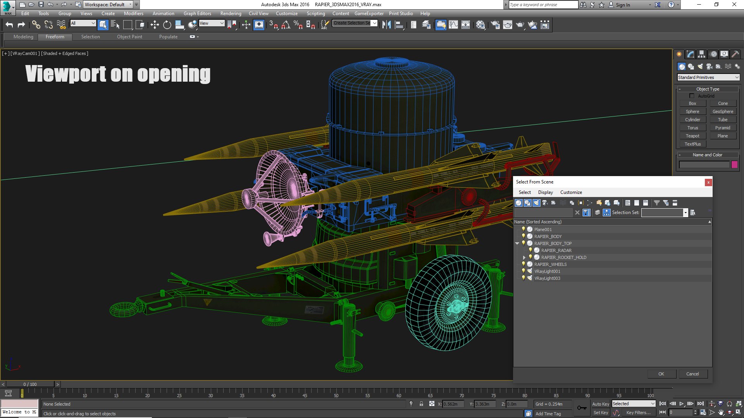Click the Align tool icon
The height and width of the screenshot is (418, 744).
[x=399, y=25]
